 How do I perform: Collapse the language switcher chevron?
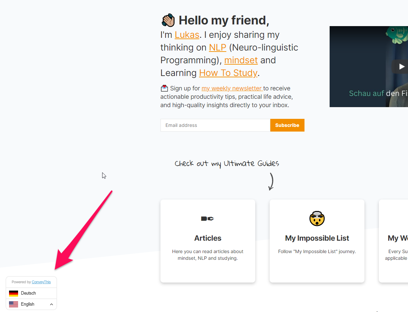(x=52, y=304)
